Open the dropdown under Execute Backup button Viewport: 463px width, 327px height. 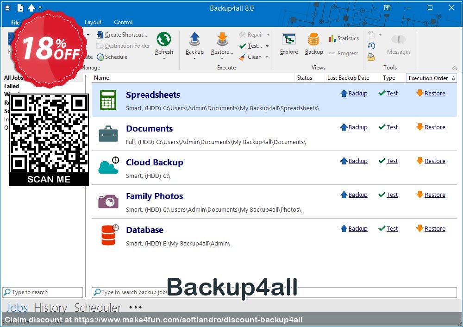194,58
